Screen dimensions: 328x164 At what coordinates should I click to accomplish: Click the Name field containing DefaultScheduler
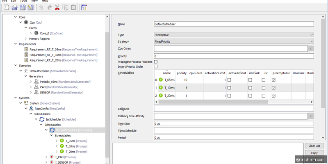click(234, 24)
